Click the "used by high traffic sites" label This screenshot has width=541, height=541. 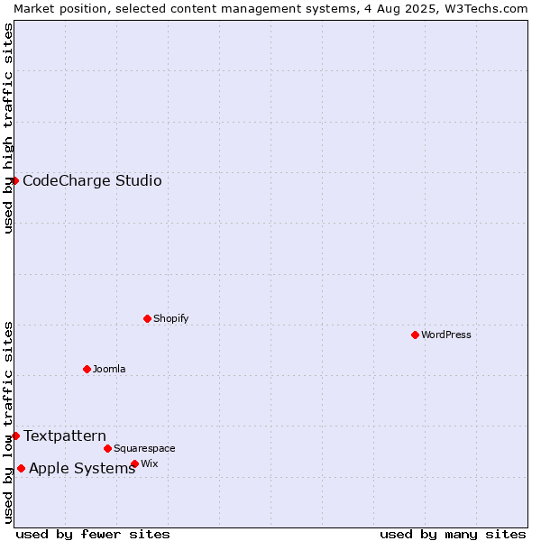coord(8,128)
